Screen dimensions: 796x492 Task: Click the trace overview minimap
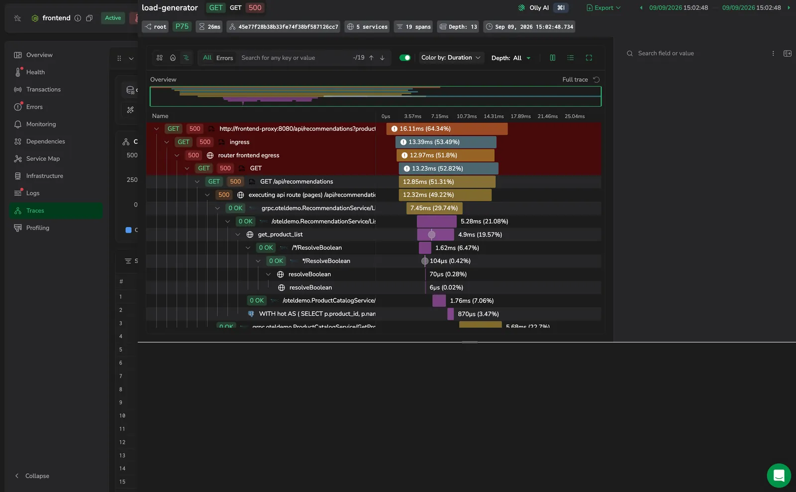click(376, 96)
